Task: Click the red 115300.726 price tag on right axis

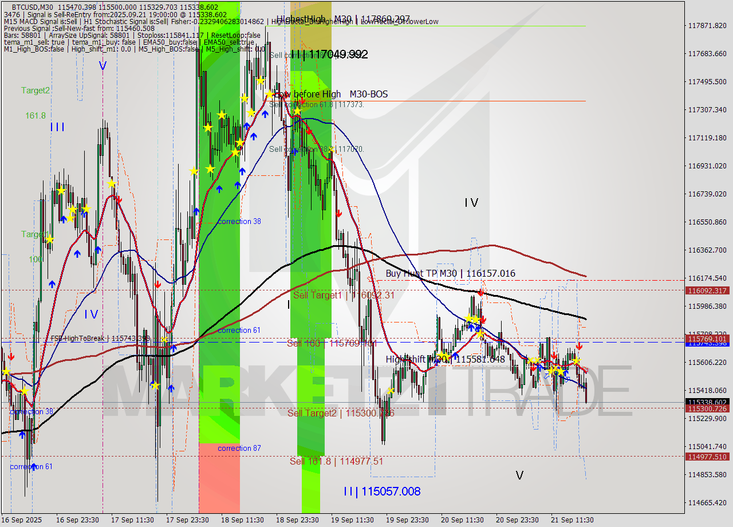Action: tap(707, 410)
